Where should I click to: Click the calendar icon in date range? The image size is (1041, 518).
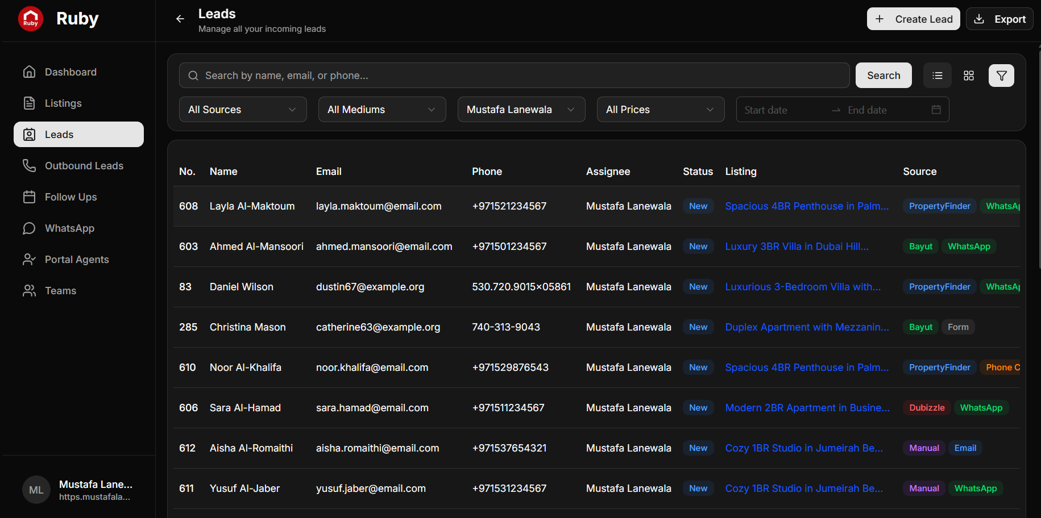pos(936,110)
